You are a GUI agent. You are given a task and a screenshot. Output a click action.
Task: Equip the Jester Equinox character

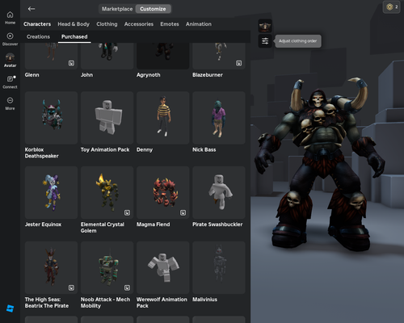[x=51, y=192]
